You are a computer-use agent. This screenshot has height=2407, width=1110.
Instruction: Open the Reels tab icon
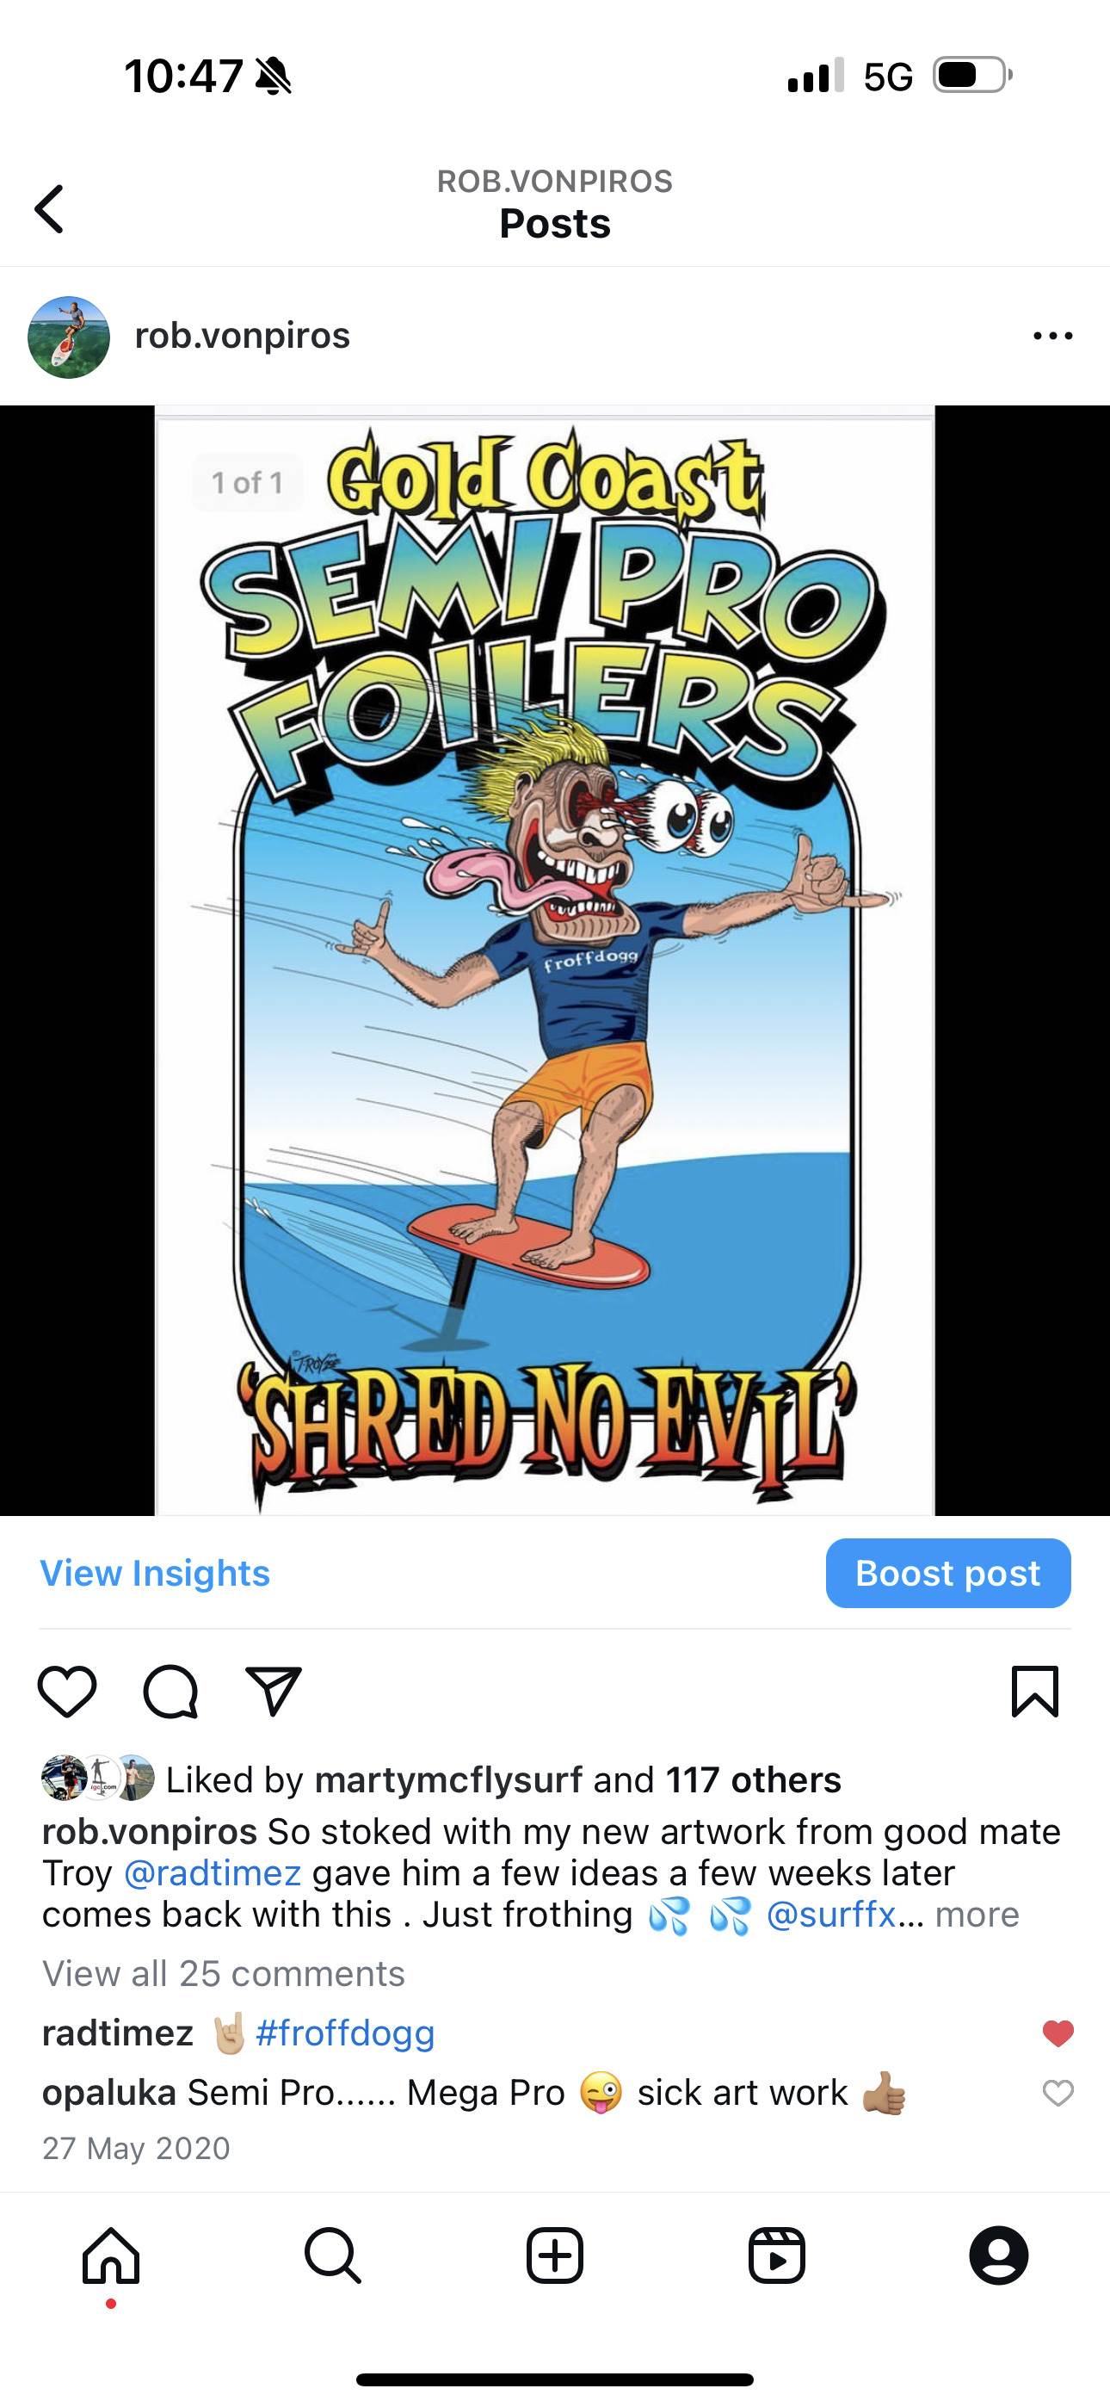click(776, 2255)
